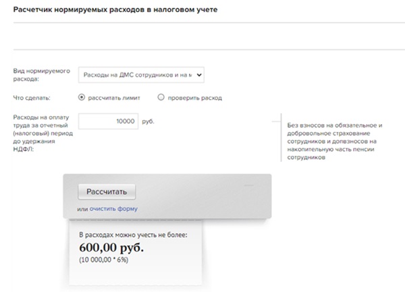
Task: Click the "руб." unit label beside the input
Action: click(148, 122)
